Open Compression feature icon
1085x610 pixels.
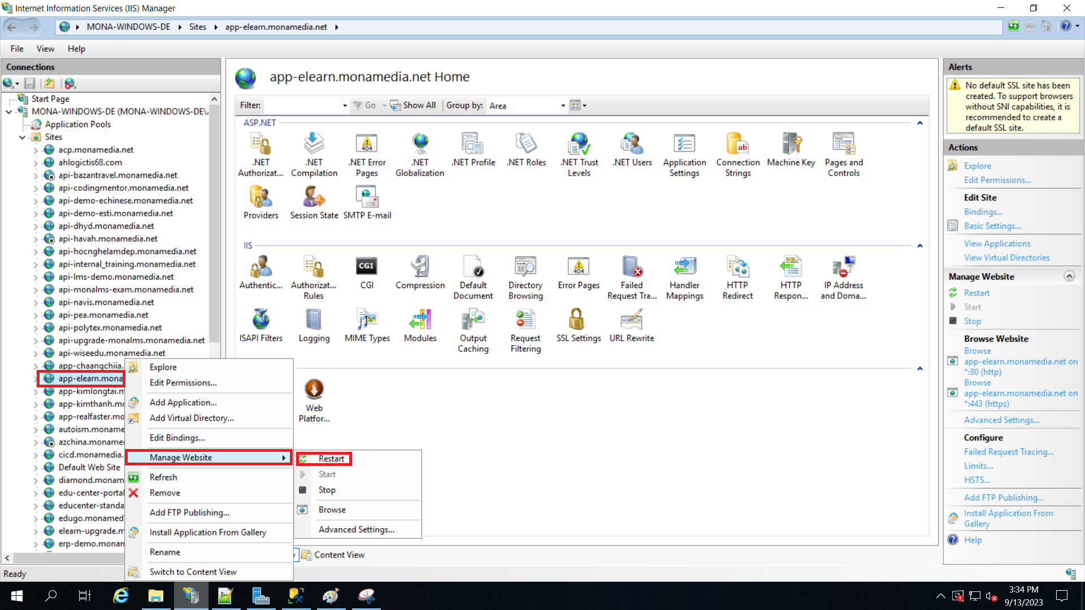click(420, 273)
